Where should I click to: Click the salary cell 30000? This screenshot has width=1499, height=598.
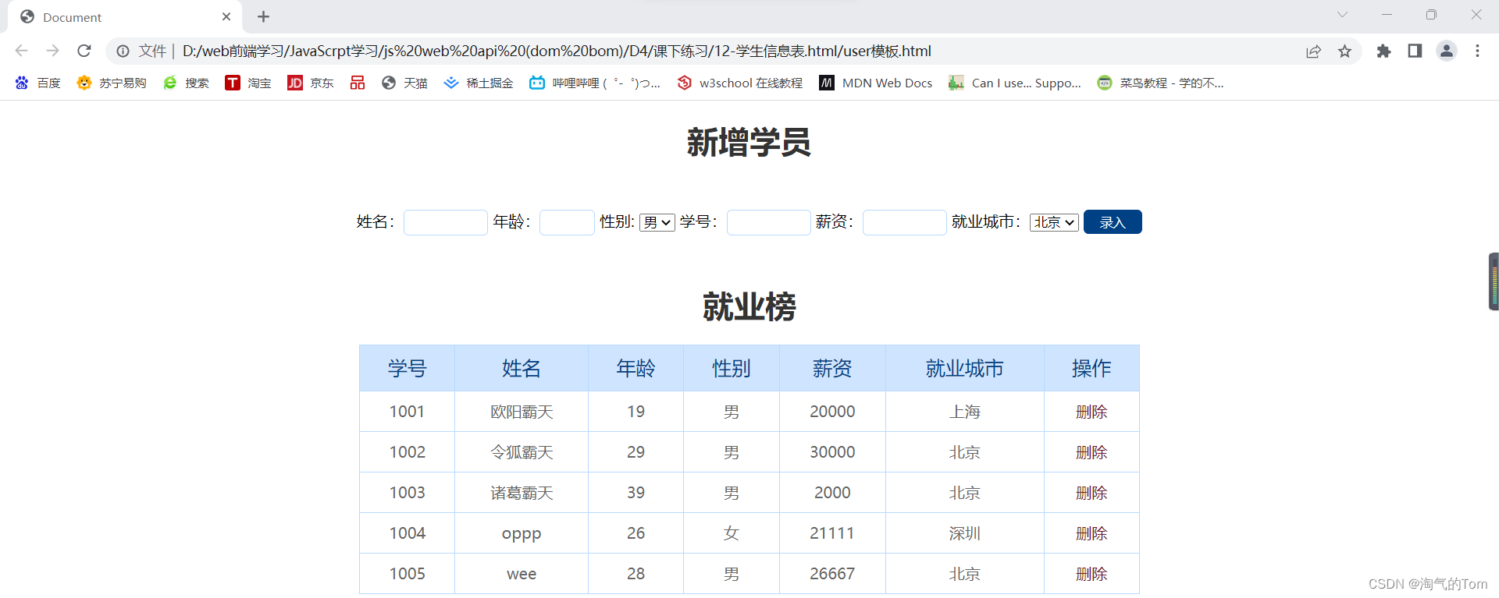[832, 452]
